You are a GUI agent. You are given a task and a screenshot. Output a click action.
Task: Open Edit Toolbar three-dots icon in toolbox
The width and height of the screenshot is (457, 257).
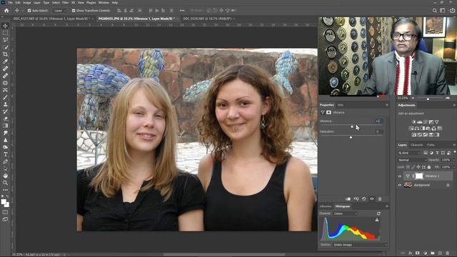pos(5,190)
